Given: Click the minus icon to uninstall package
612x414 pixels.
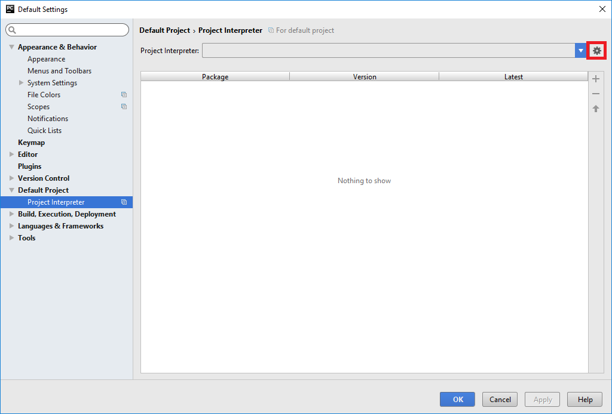Looking at the screenshot, I should tap(595, 94).
